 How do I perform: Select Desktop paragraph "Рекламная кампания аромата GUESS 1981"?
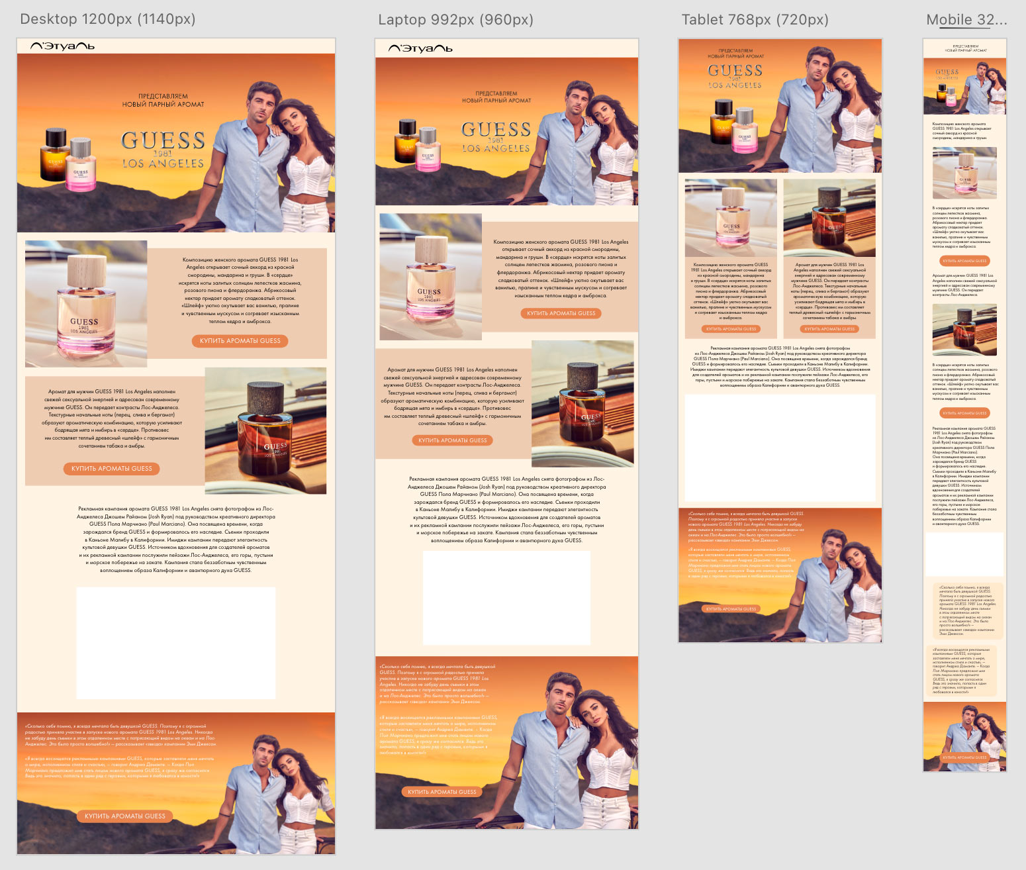pyautogui.click(x=176, y=540)
